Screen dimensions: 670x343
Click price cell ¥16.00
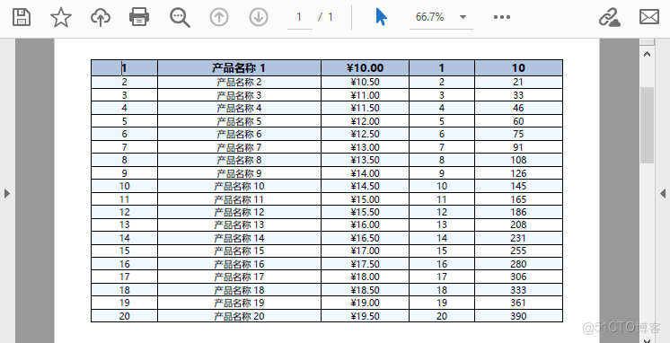[x=365, y=225]
